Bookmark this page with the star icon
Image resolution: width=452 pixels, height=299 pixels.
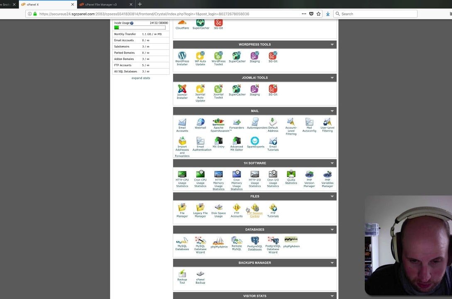click(x=318, y=14)
